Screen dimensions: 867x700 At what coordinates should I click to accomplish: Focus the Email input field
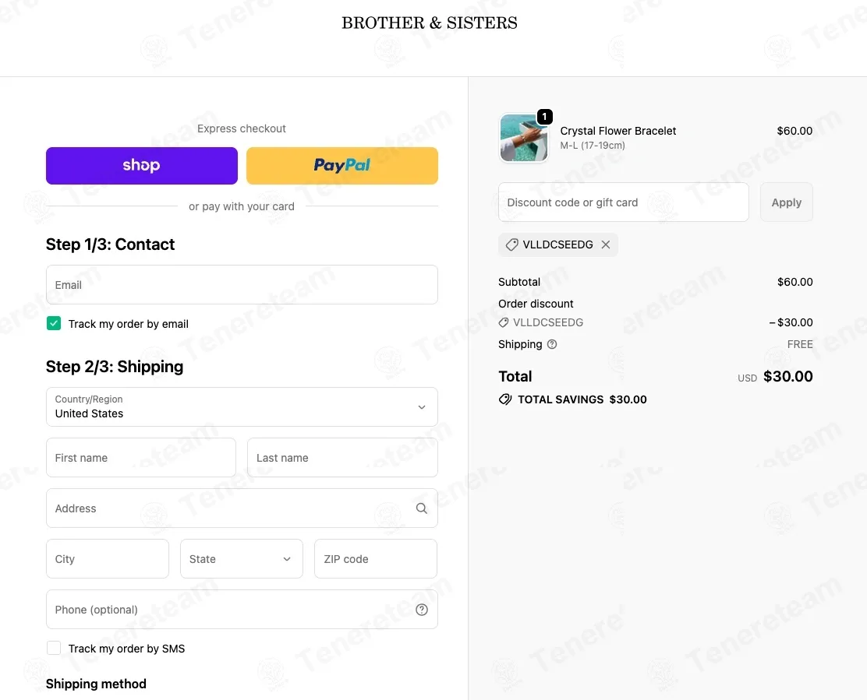[x=242, y=285]
